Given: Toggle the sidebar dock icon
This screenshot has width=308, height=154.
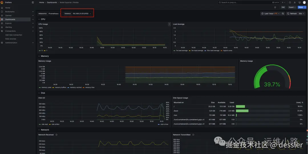Looking at the screenshot, I should click(33, 2).
